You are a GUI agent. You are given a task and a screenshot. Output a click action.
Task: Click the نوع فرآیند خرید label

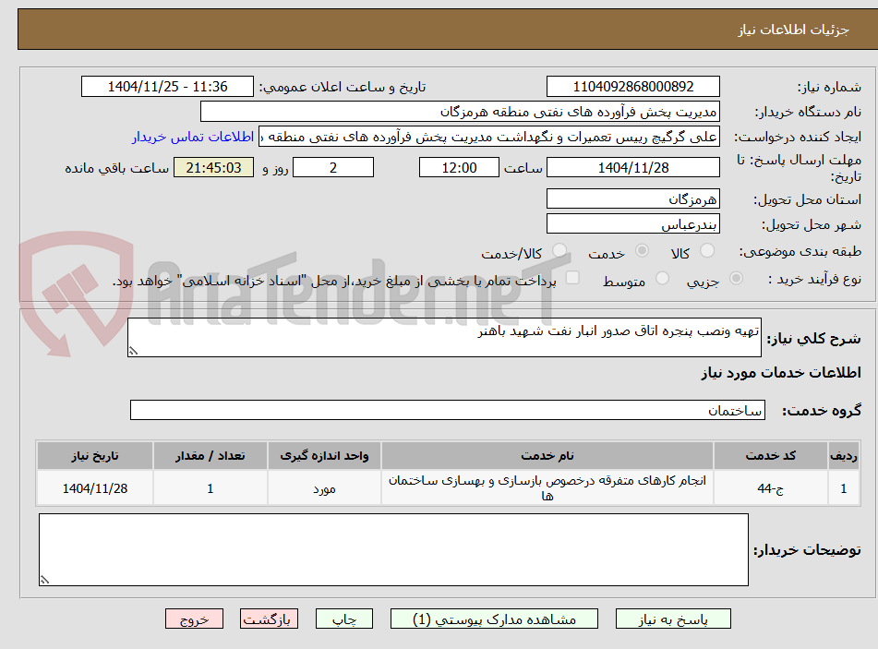(814, 279)
